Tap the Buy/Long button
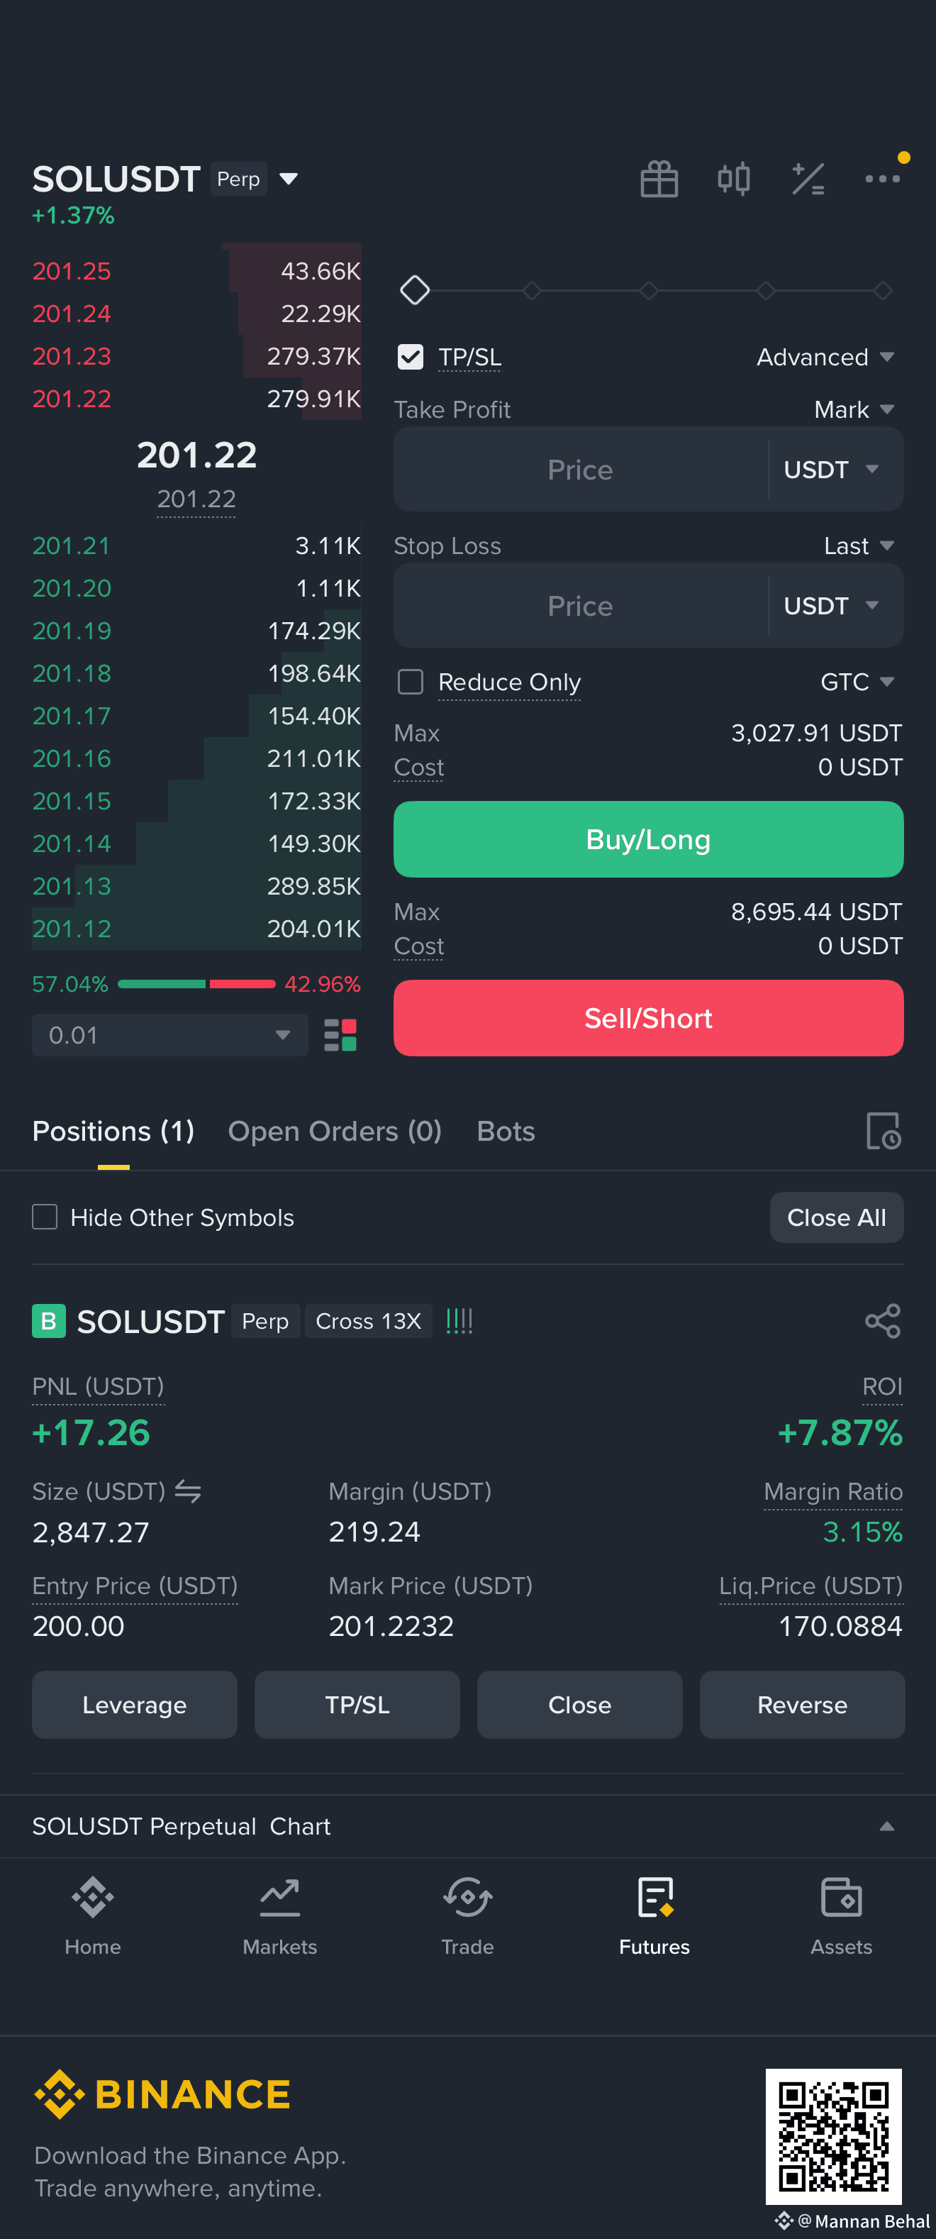The height and width of the screenshot is (2239, 936). pyautogui.click(x=648, y=840)
